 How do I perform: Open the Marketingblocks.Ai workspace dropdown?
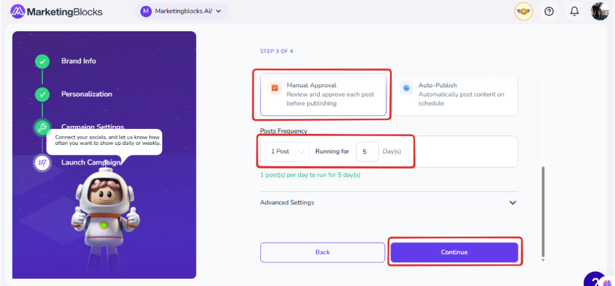pyautogui.click(x=181, y=11)
